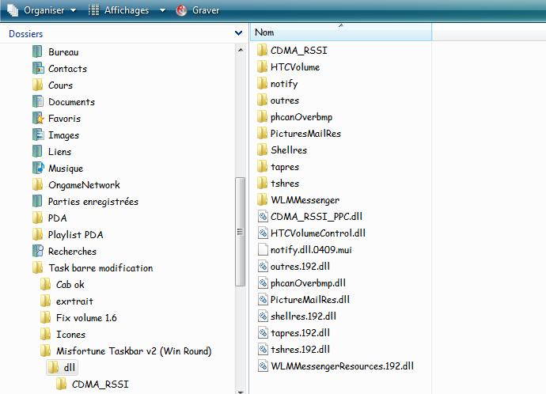Viewport: 546px width, 394px height.
Task: Open the Playlist PDA folder
Action: (x=68, y=235)
